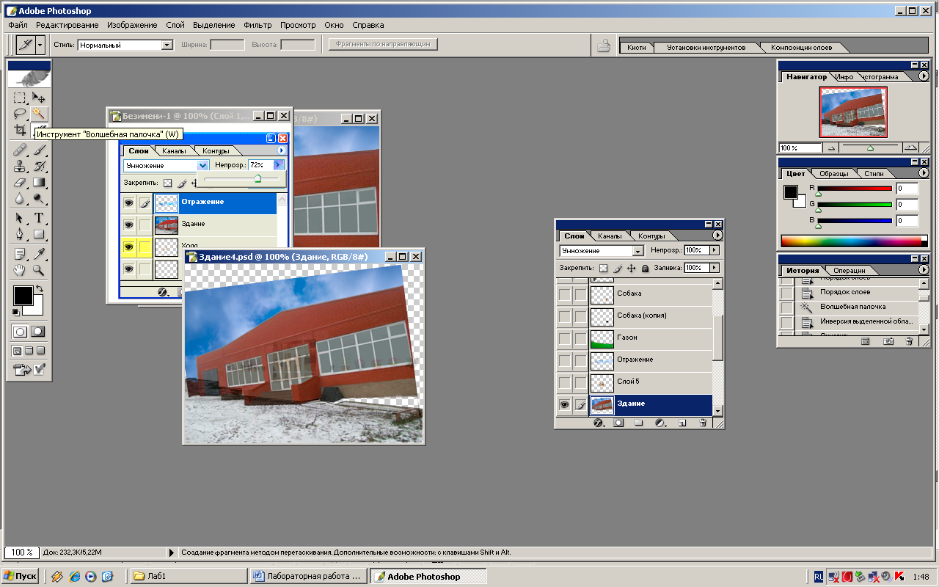
Task: Open the Стиль dropdown in options bar
Action: click(x=167, y=45)
